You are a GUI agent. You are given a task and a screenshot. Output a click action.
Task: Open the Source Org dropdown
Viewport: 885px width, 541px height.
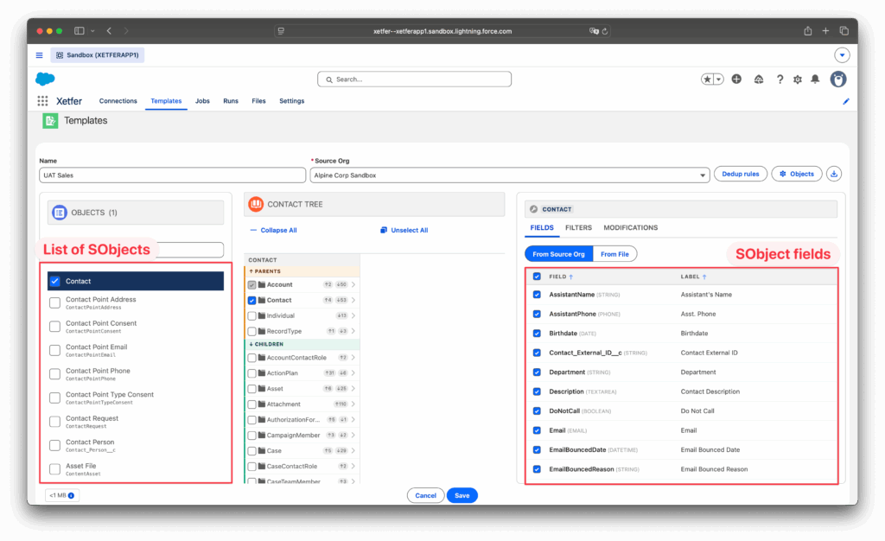click(510, 175)
